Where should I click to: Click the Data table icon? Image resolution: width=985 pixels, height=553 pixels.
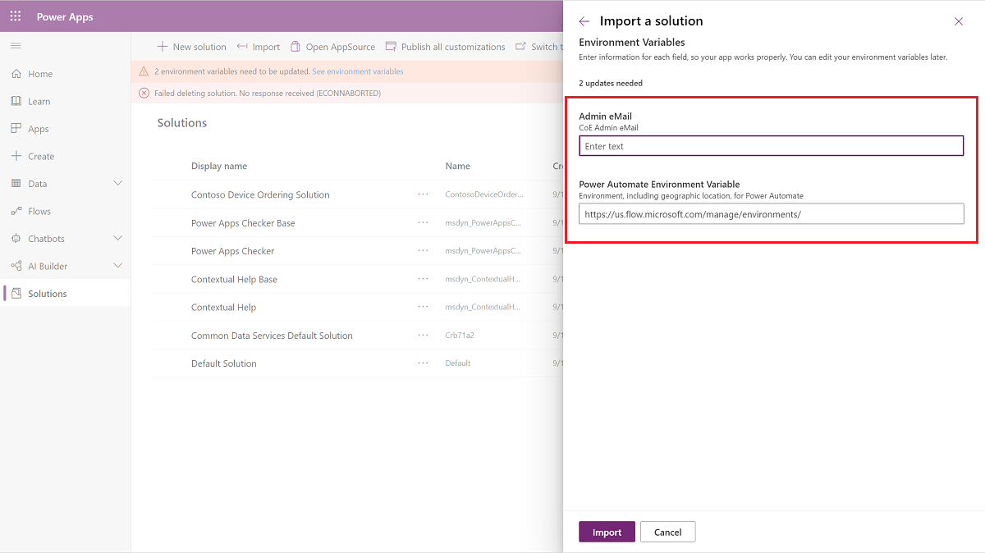16,184
